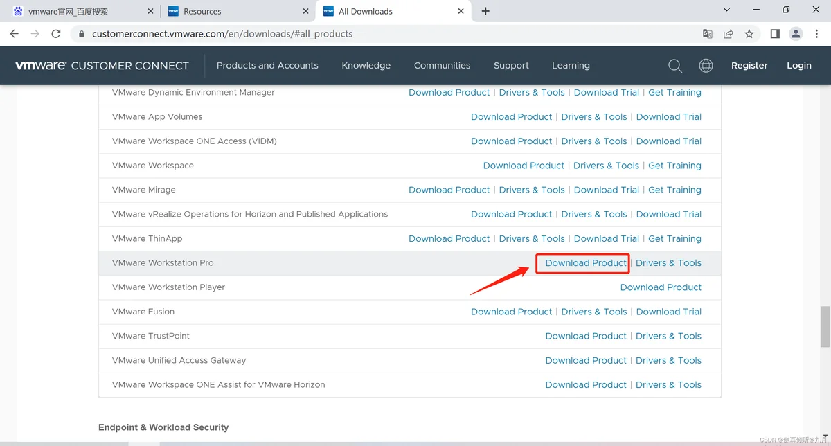This screenshot has height=446, width=831.
Task: Click Download Product for VMware ThinApp
Action: pos(449,239)
